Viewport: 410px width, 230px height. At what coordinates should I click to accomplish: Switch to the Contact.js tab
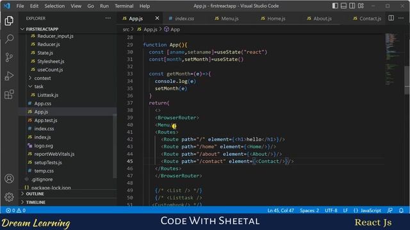click(367, 19)
